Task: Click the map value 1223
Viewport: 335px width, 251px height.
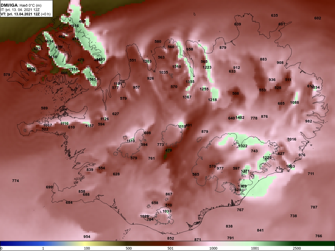Action: pyautogui.click(x=207, y=67)
